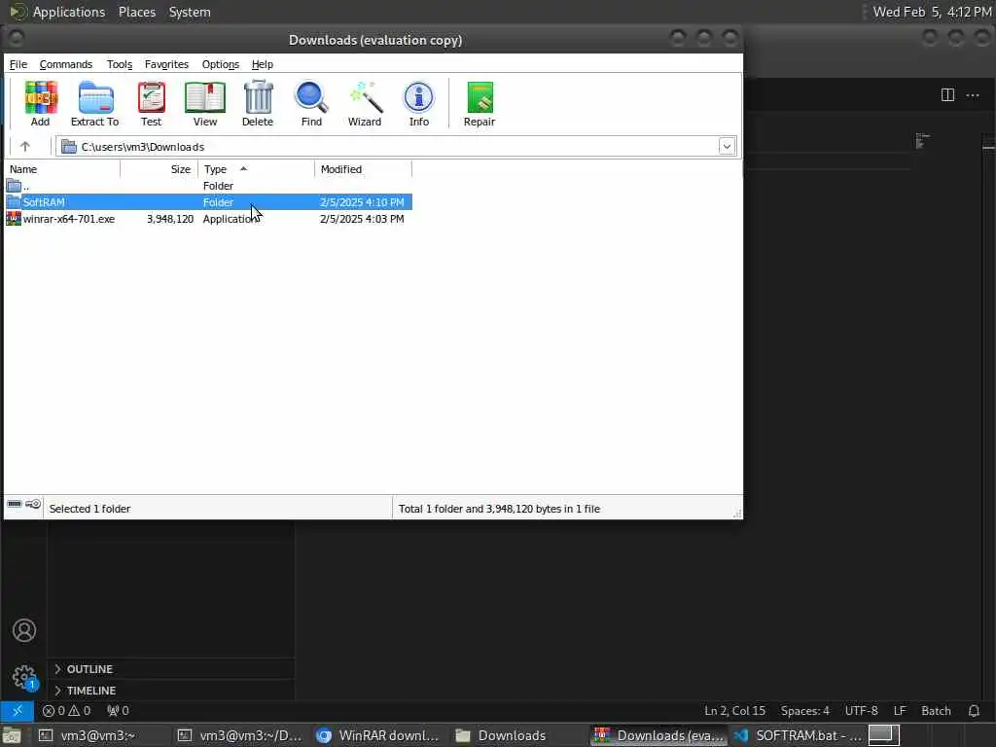996x747 pixels.
Task: Open the Help menu
Action: tap(263, 64)
